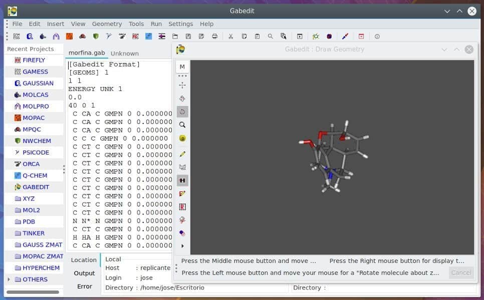484x300 pixels.
Task: Click the red box toolbar icon
Action: point(361,36)
